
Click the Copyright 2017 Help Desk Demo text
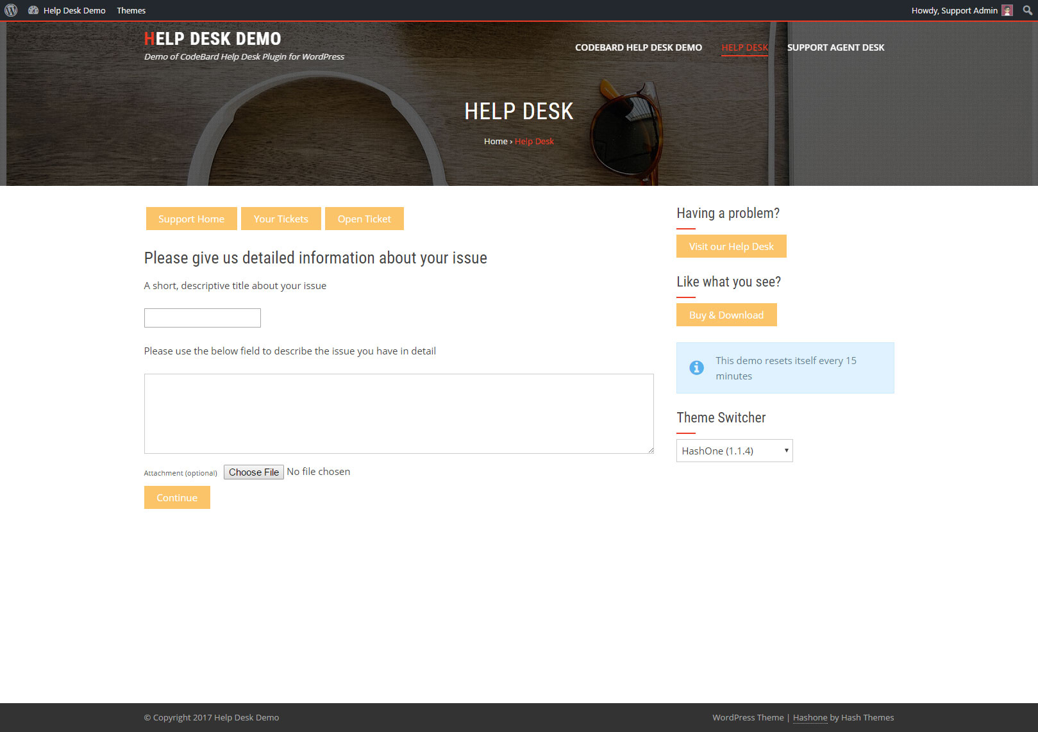[212, 718]
